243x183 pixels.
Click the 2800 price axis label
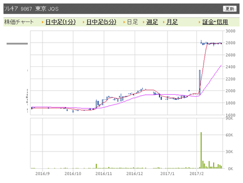(x=230, y=43)
